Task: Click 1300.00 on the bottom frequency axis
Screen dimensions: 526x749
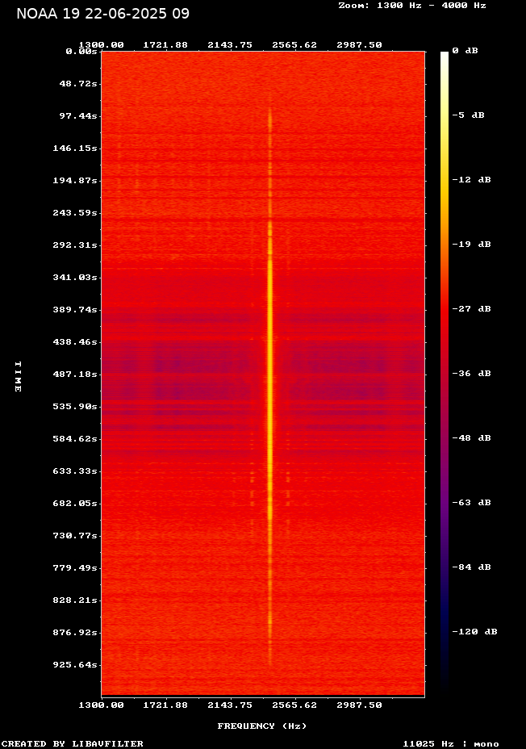Action: (x=101, y=705)
